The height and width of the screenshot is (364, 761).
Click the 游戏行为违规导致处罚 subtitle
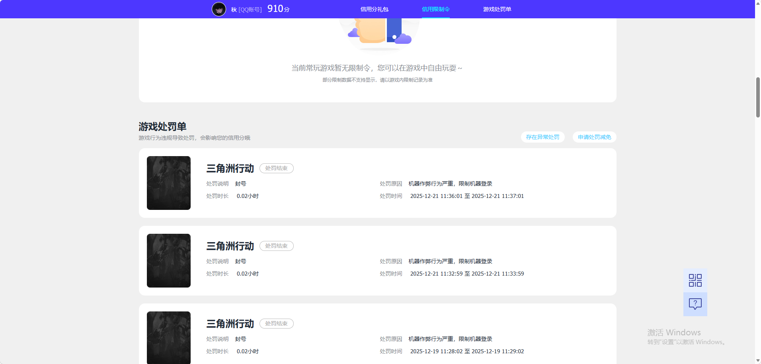[194, 138]
